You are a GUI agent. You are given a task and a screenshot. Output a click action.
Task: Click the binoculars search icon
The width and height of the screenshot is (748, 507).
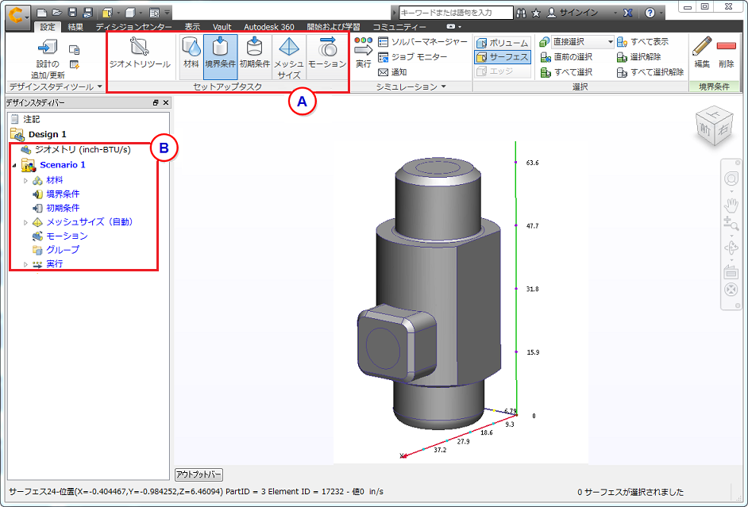click(521, 13)
